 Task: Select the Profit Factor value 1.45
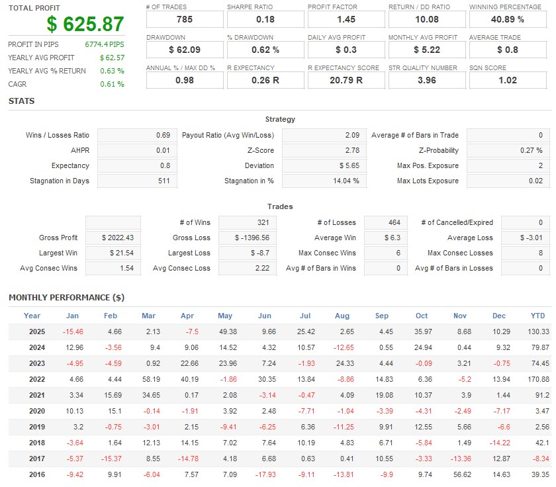(346, 19)
